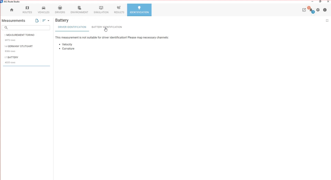Open the Environment section
The width and height of the screenshot is (331, 180).
pos(79,10)
